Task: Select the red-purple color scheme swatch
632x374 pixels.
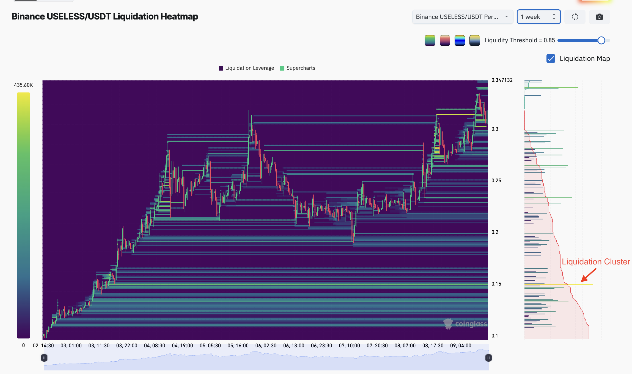Action: coord(445,40)
